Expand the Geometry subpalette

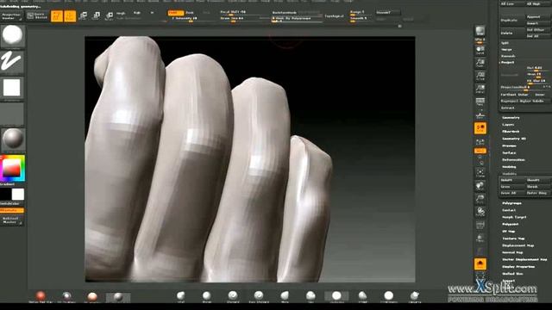(511, 117)
